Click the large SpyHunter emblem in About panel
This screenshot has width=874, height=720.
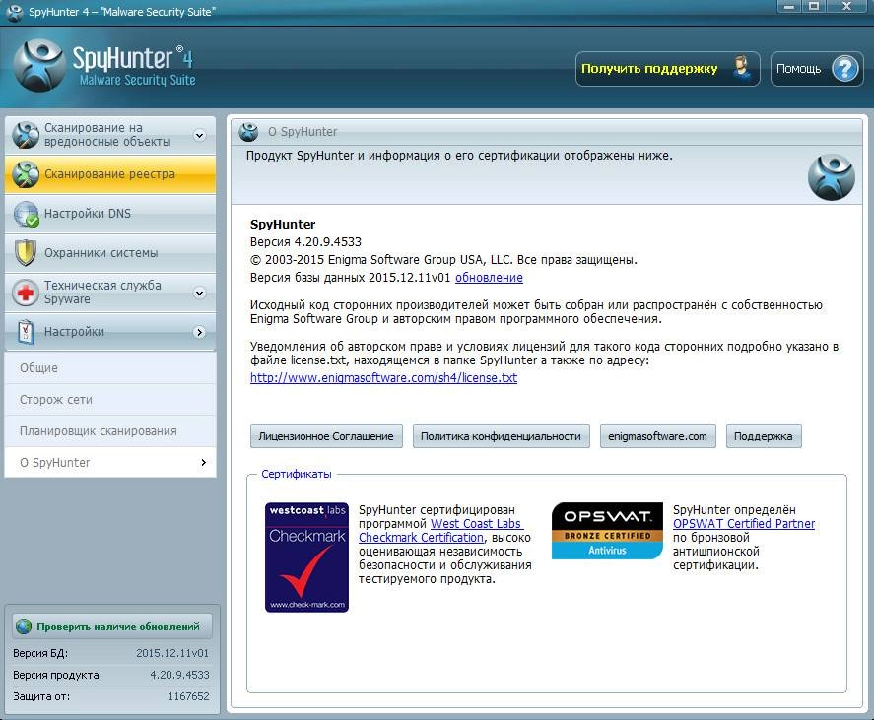[x=831, y=177]
